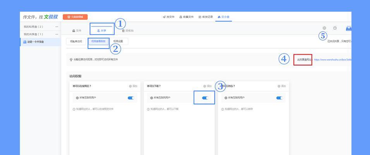Select the 权限查看面板 button
The height and width of the screenshot is (155, 370).
(x=98, y=41)
